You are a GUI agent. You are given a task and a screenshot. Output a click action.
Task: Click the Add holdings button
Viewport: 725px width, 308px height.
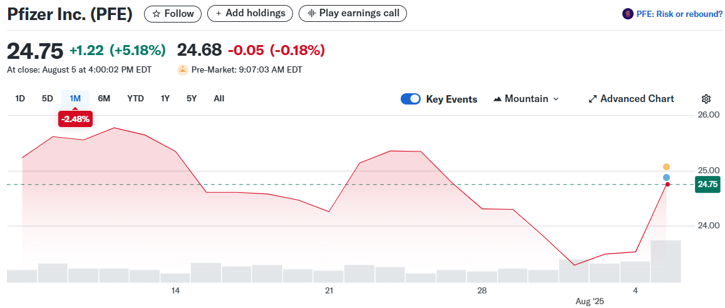250,13
